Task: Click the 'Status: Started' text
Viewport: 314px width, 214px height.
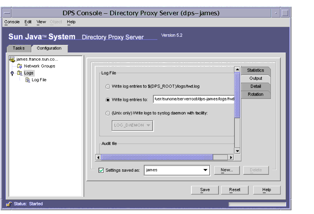Action: [28, 204]
